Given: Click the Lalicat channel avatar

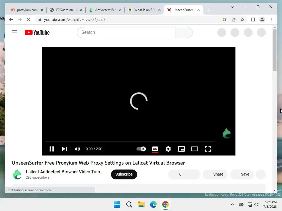Looking at the screenshot, I should click(x=17, y=174).
